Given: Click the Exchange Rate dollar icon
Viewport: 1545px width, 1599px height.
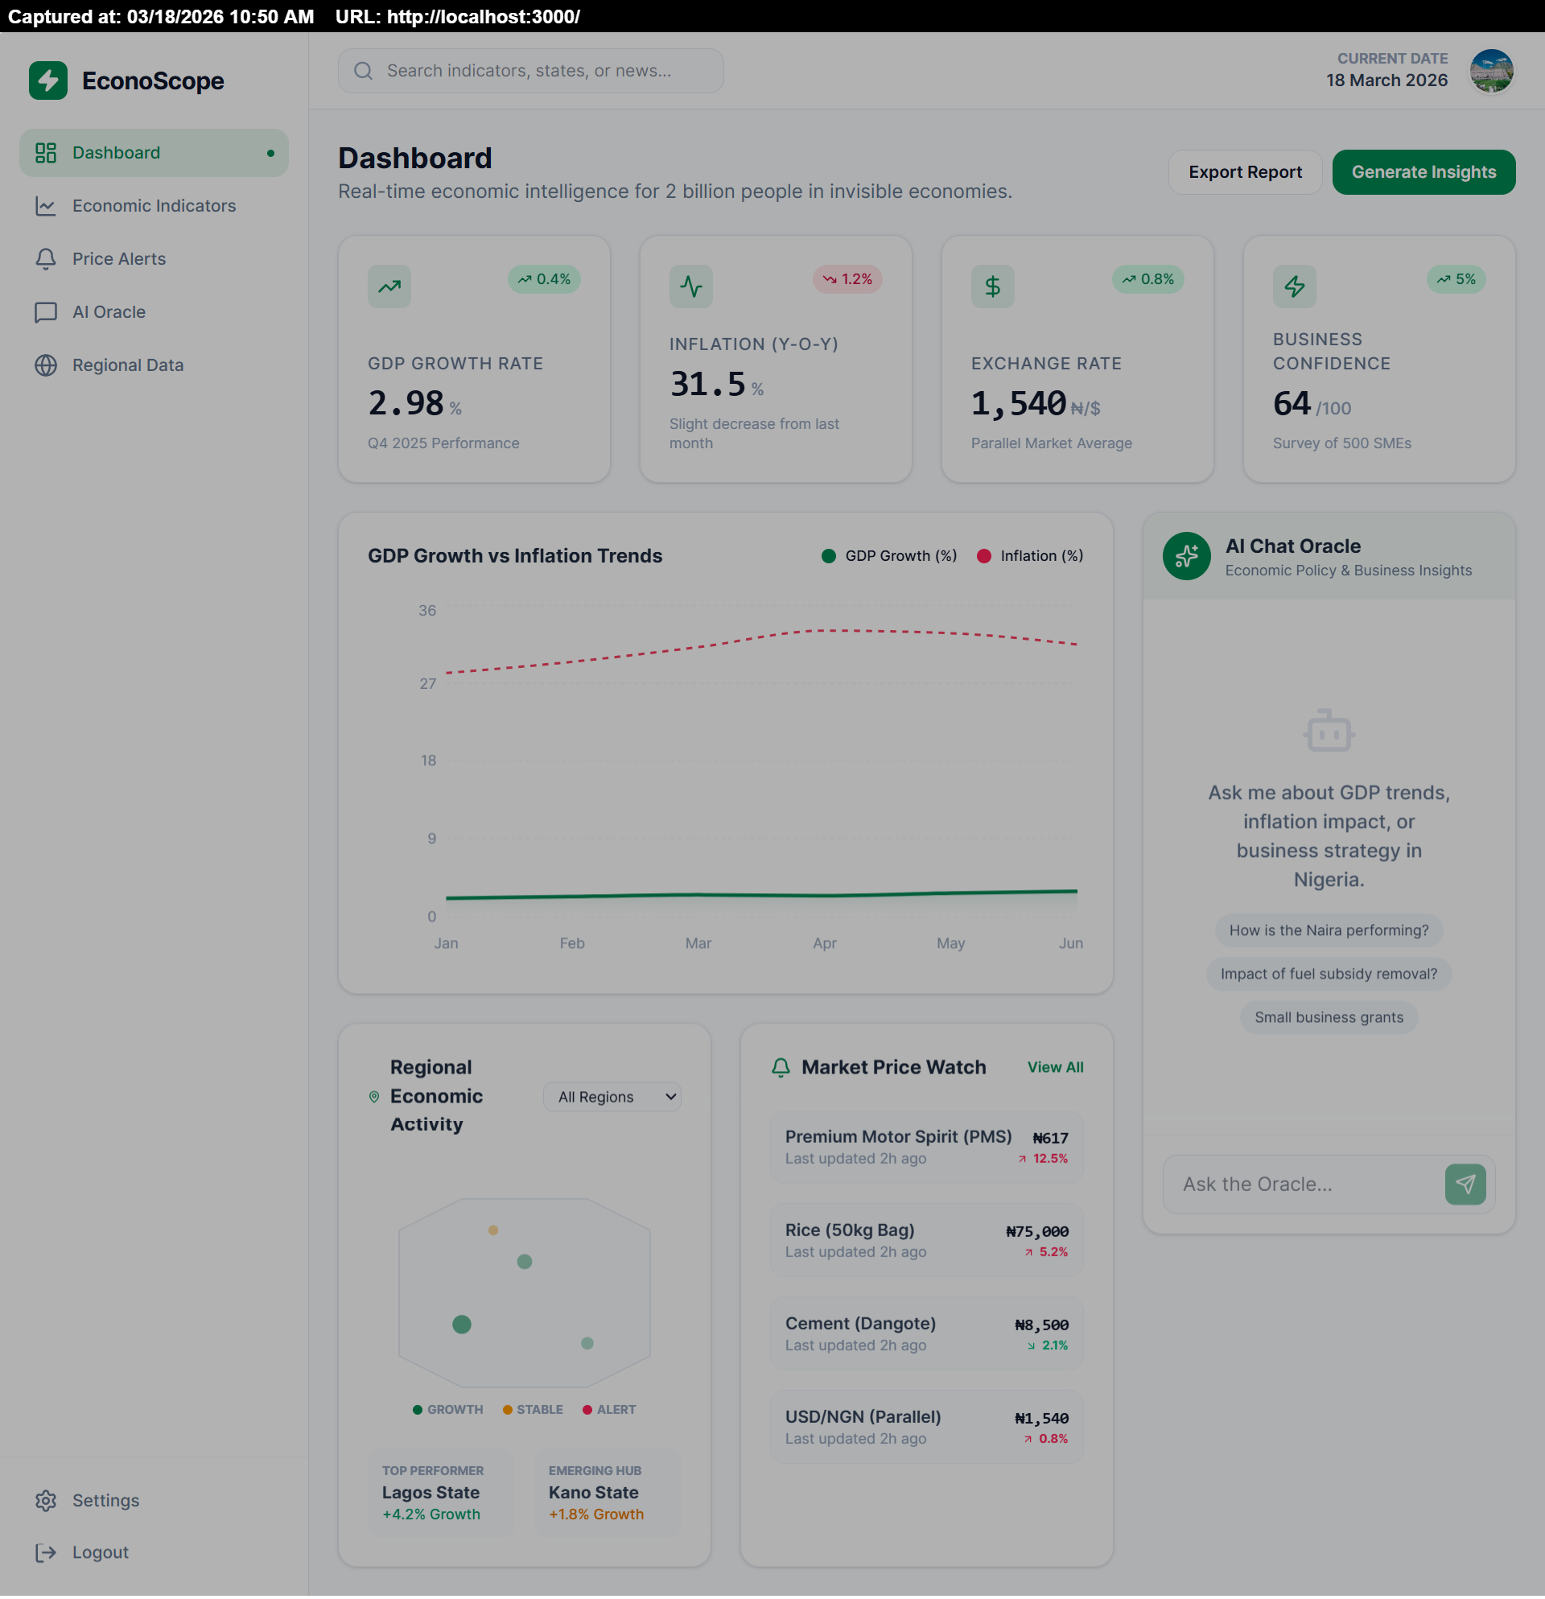Looking at the screenshot, I should click(992, 286).
